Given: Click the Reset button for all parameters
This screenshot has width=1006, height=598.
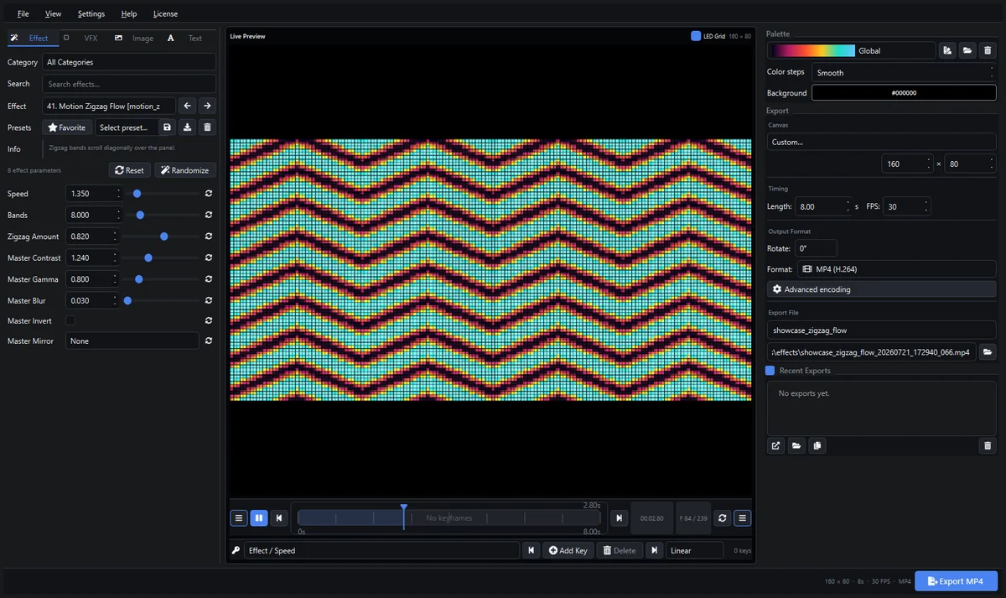Looking at the screenshot, I should [x=130, y=170].
